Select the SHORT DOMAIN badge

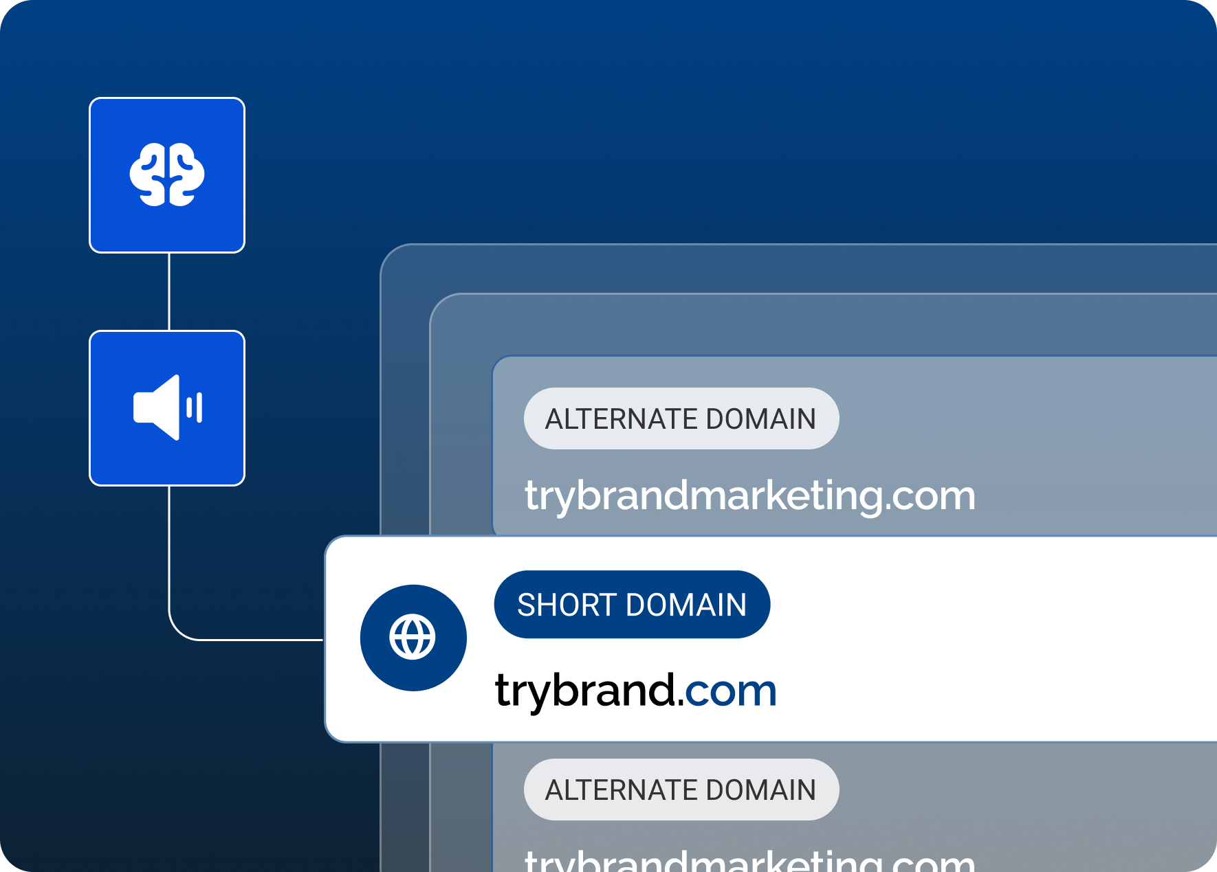click(632, 605)
